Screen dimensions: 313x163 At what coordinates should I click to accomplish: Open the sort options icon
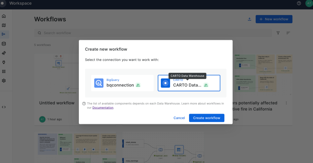point(288,33)
